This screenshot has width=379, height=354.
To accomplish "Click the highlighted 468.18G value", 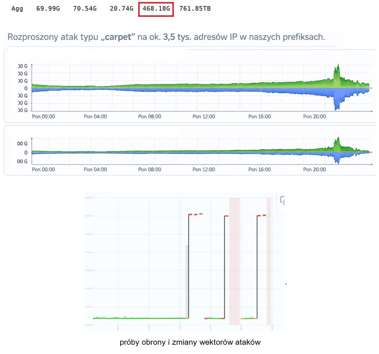I will coord(156,9).
